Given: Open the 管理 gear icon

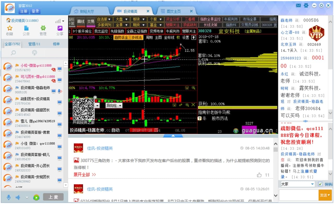Looking at the screenshot, I should (x=43, y=28).
